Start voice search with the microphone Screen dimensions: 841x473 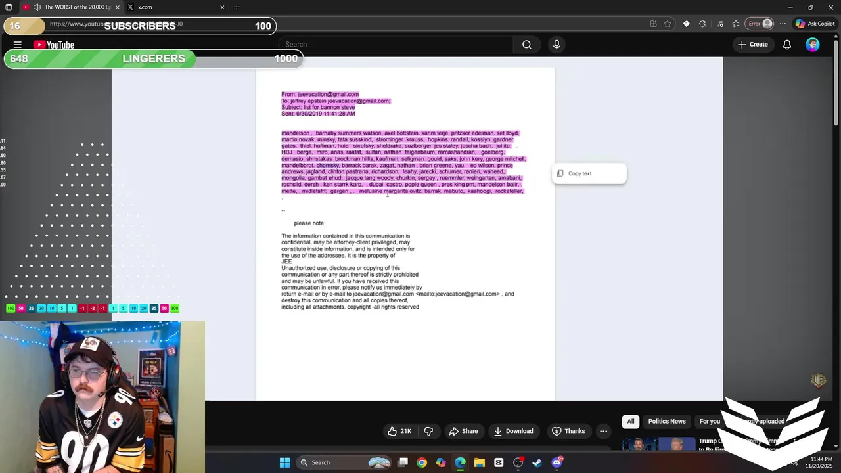pyautogui.click(x=557, y=45)
